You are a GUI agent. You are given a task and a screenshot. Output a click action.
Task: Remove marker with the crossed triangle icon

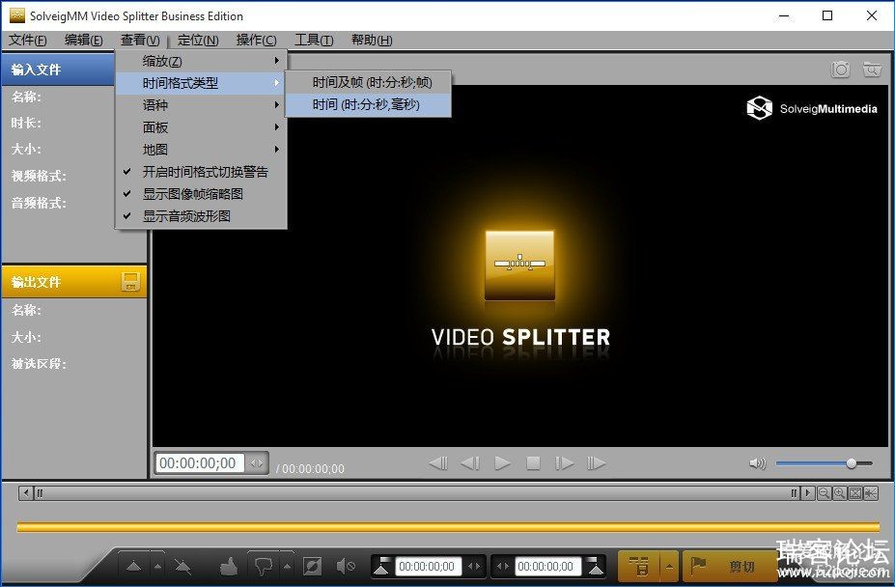(182, 567)
